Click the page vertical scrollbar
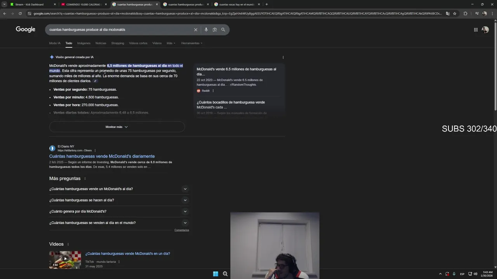The height and width of the screenshot is (279, 497). (495, 66)
